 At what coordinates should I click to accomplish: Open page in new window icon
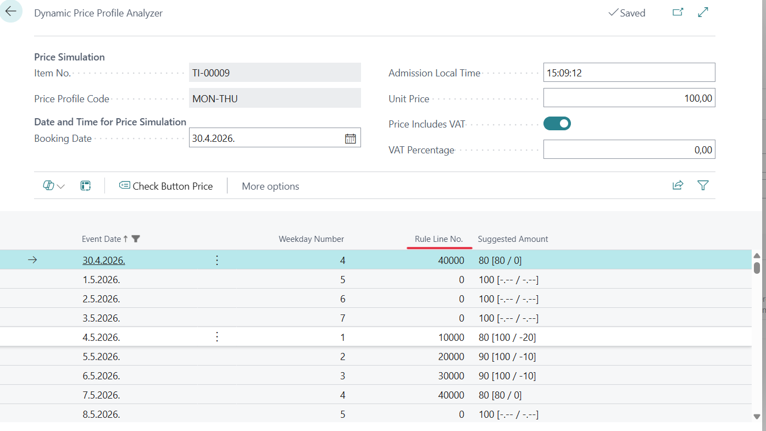tap(678, 12)
